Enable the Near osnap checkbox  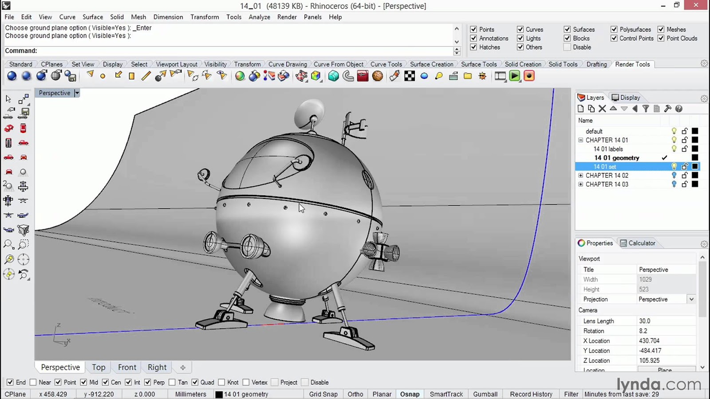[33, 382]
